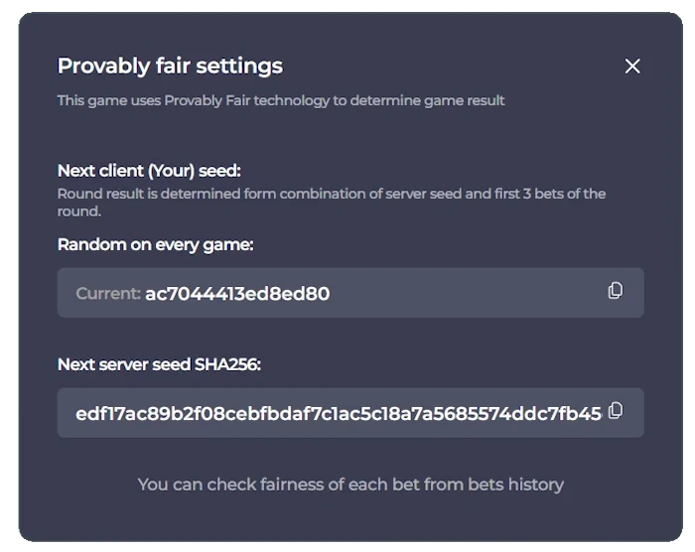Close the Provably fair settings dialog
Viewport: 695px width, 552px height.
click(x=632, y=67)
